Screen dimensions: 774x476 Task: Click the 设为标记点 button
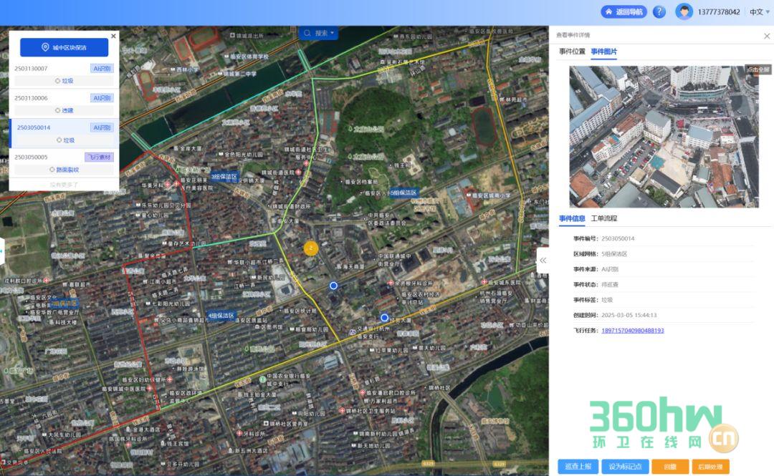point(623,467)
